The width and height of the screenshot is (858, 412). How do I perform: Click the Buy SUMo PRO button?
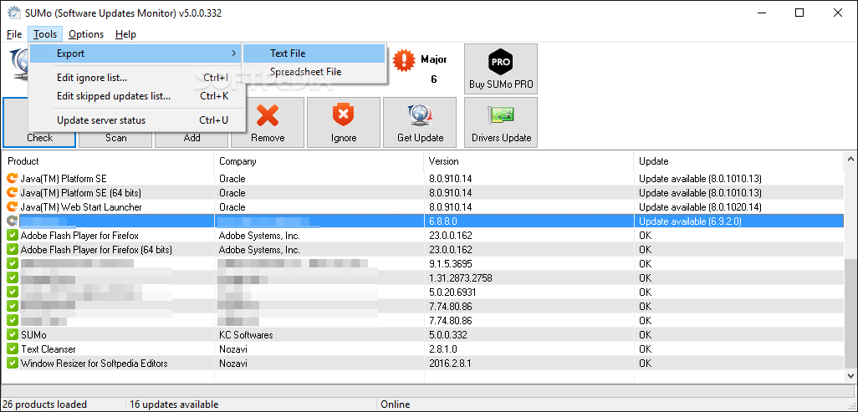(501, 69)
